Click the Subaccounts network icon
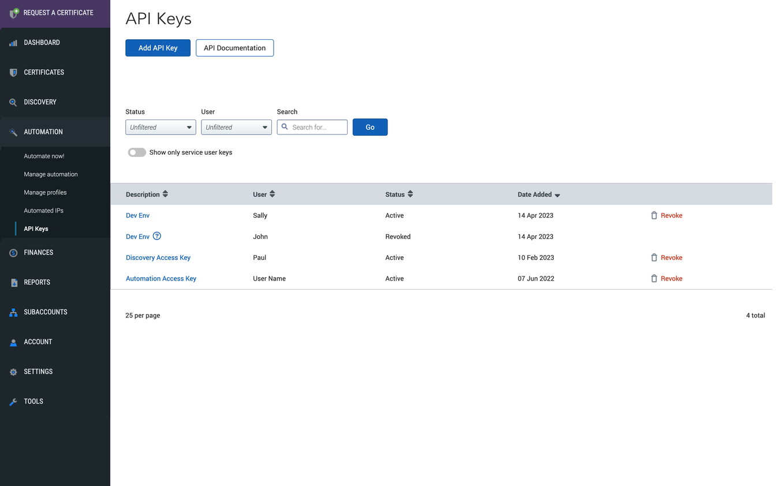This screenshot has width=776, height=486. click(x=13, y=312)
